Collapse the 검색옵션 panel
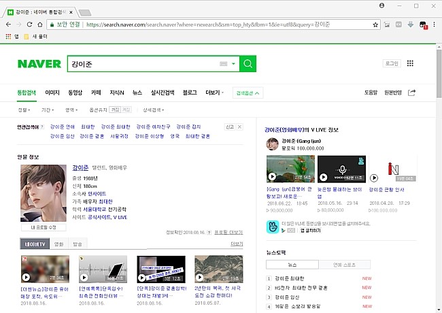 pyautogui.click(x=248, y=93)
